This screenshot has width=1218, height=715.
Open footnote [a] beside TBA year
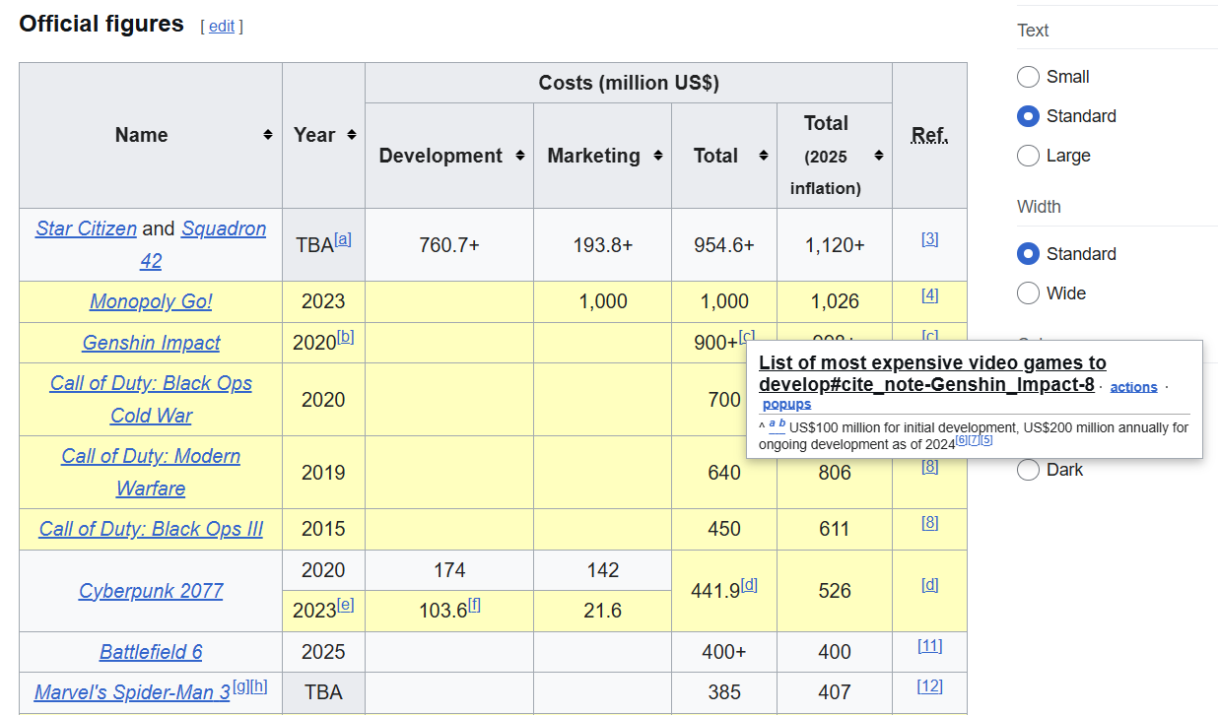click(x=343, y=238)
